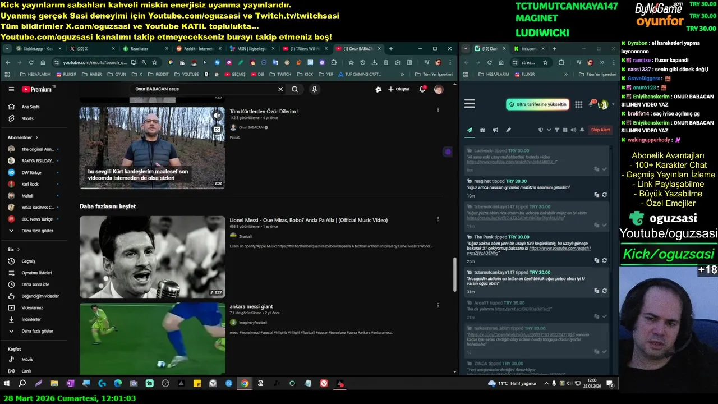Open the dashboard hamburger menu in the right window
The image size is (718, 404).
click(470, 104)
